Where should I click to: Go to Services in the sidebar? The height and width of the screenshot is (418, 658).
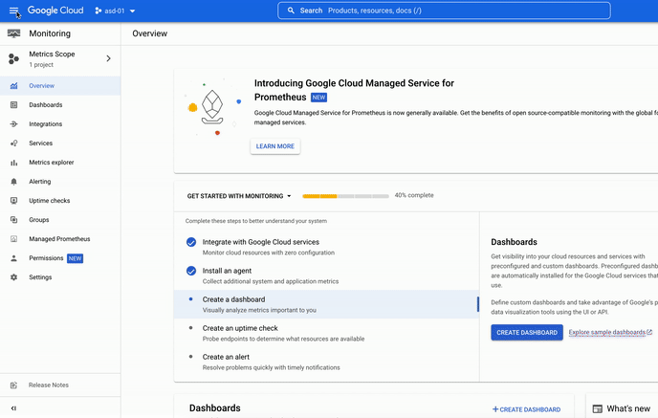click(x=60, y=143)
